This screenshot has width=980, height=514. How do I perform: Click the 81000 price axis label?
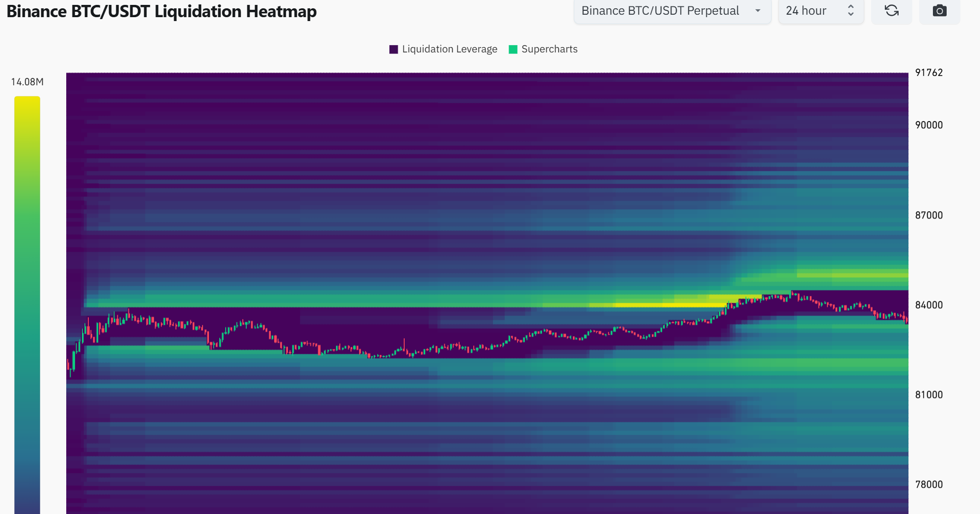[929, 394]
